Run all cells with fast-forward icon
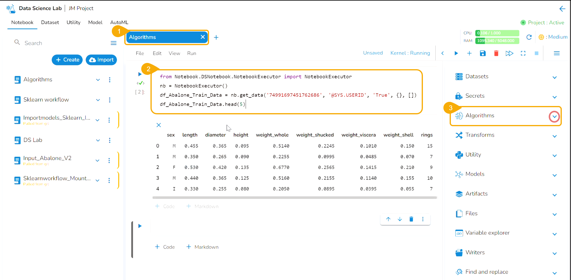This screenshot has height=280, width=571. point(509,53)
